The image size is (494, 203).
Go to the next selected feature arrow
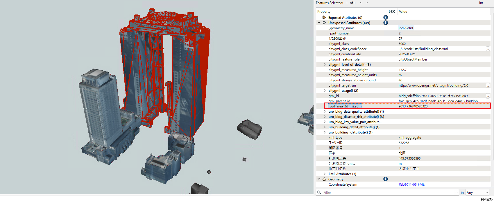point(367,3)
